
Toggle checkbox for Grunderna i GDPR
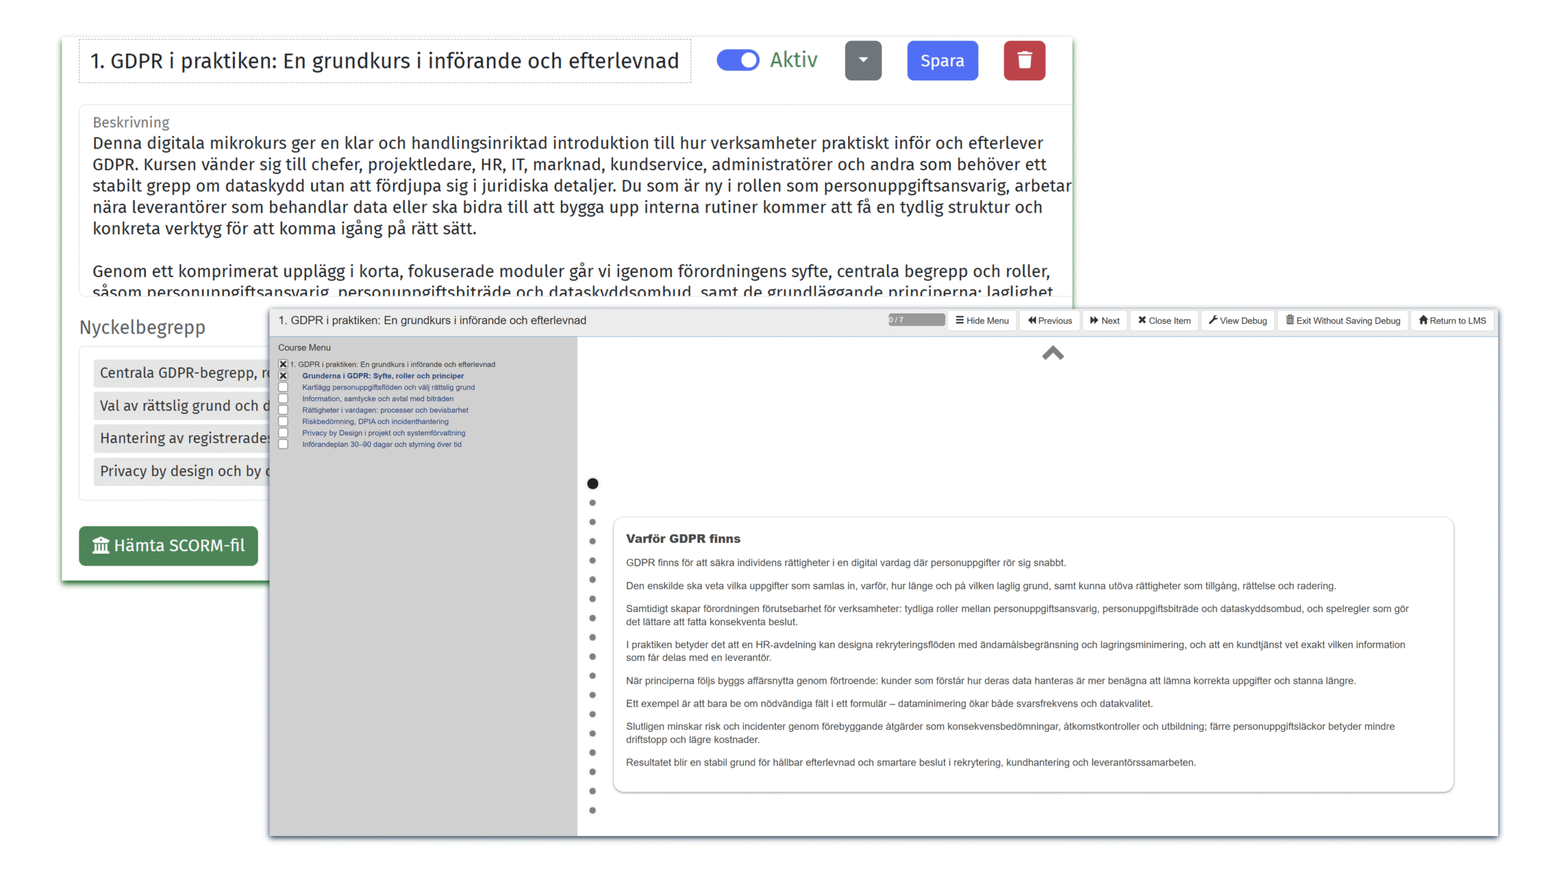283,376
